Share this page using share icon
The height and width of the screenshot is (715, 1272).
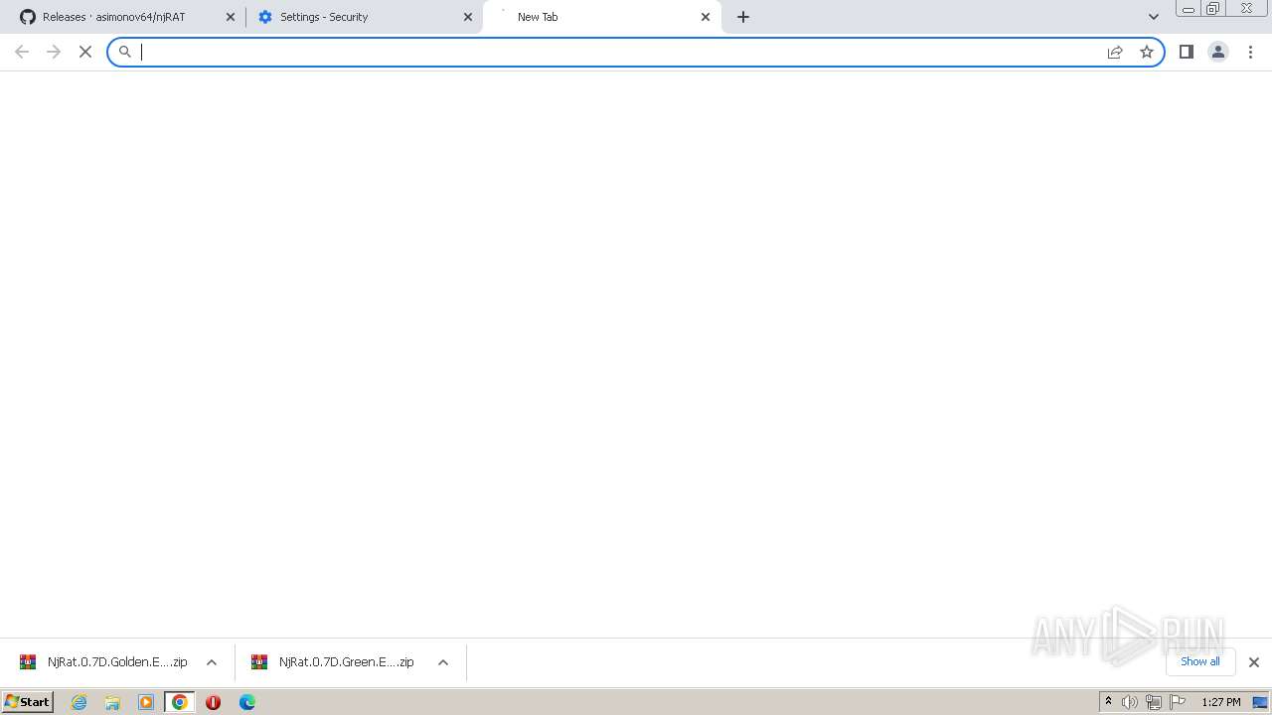tap(1115, 52)
